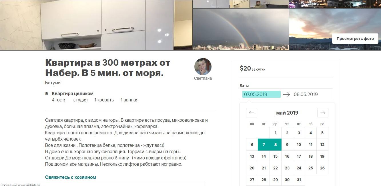Open the kitchen cabinets main photo
The height and width of the screenshot is (186, 381).
(x=96, y=25)
